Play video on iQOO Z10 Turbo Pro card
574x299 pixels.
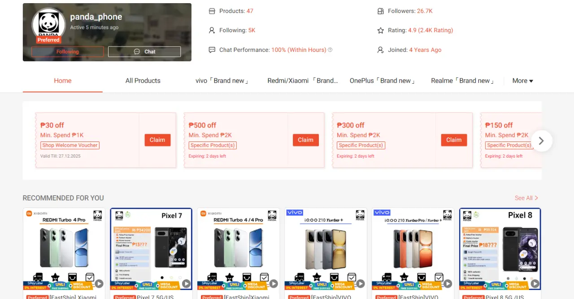click(448, 283)
